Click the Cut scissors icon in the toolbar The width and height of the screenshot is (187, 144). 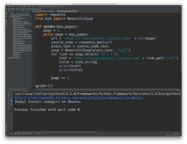[20, 6]
